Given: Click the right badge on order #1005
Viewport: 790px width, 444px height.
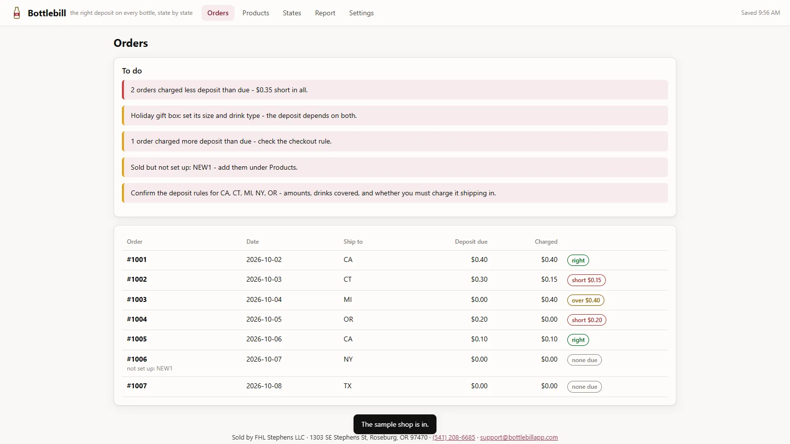Looking at the screenshot, I should pyautogui.click(x=578, y=340).
